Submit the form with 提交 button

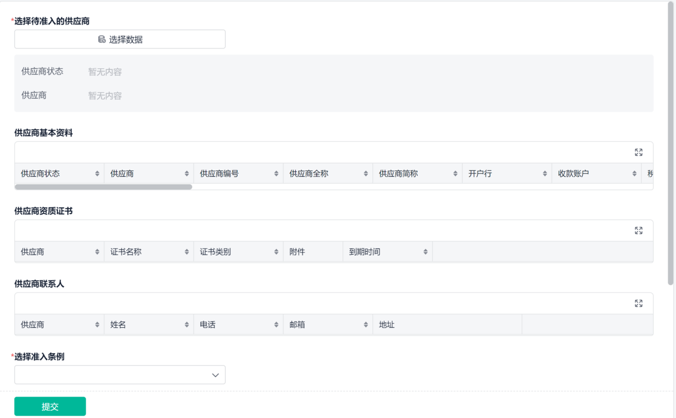(50, 406)
